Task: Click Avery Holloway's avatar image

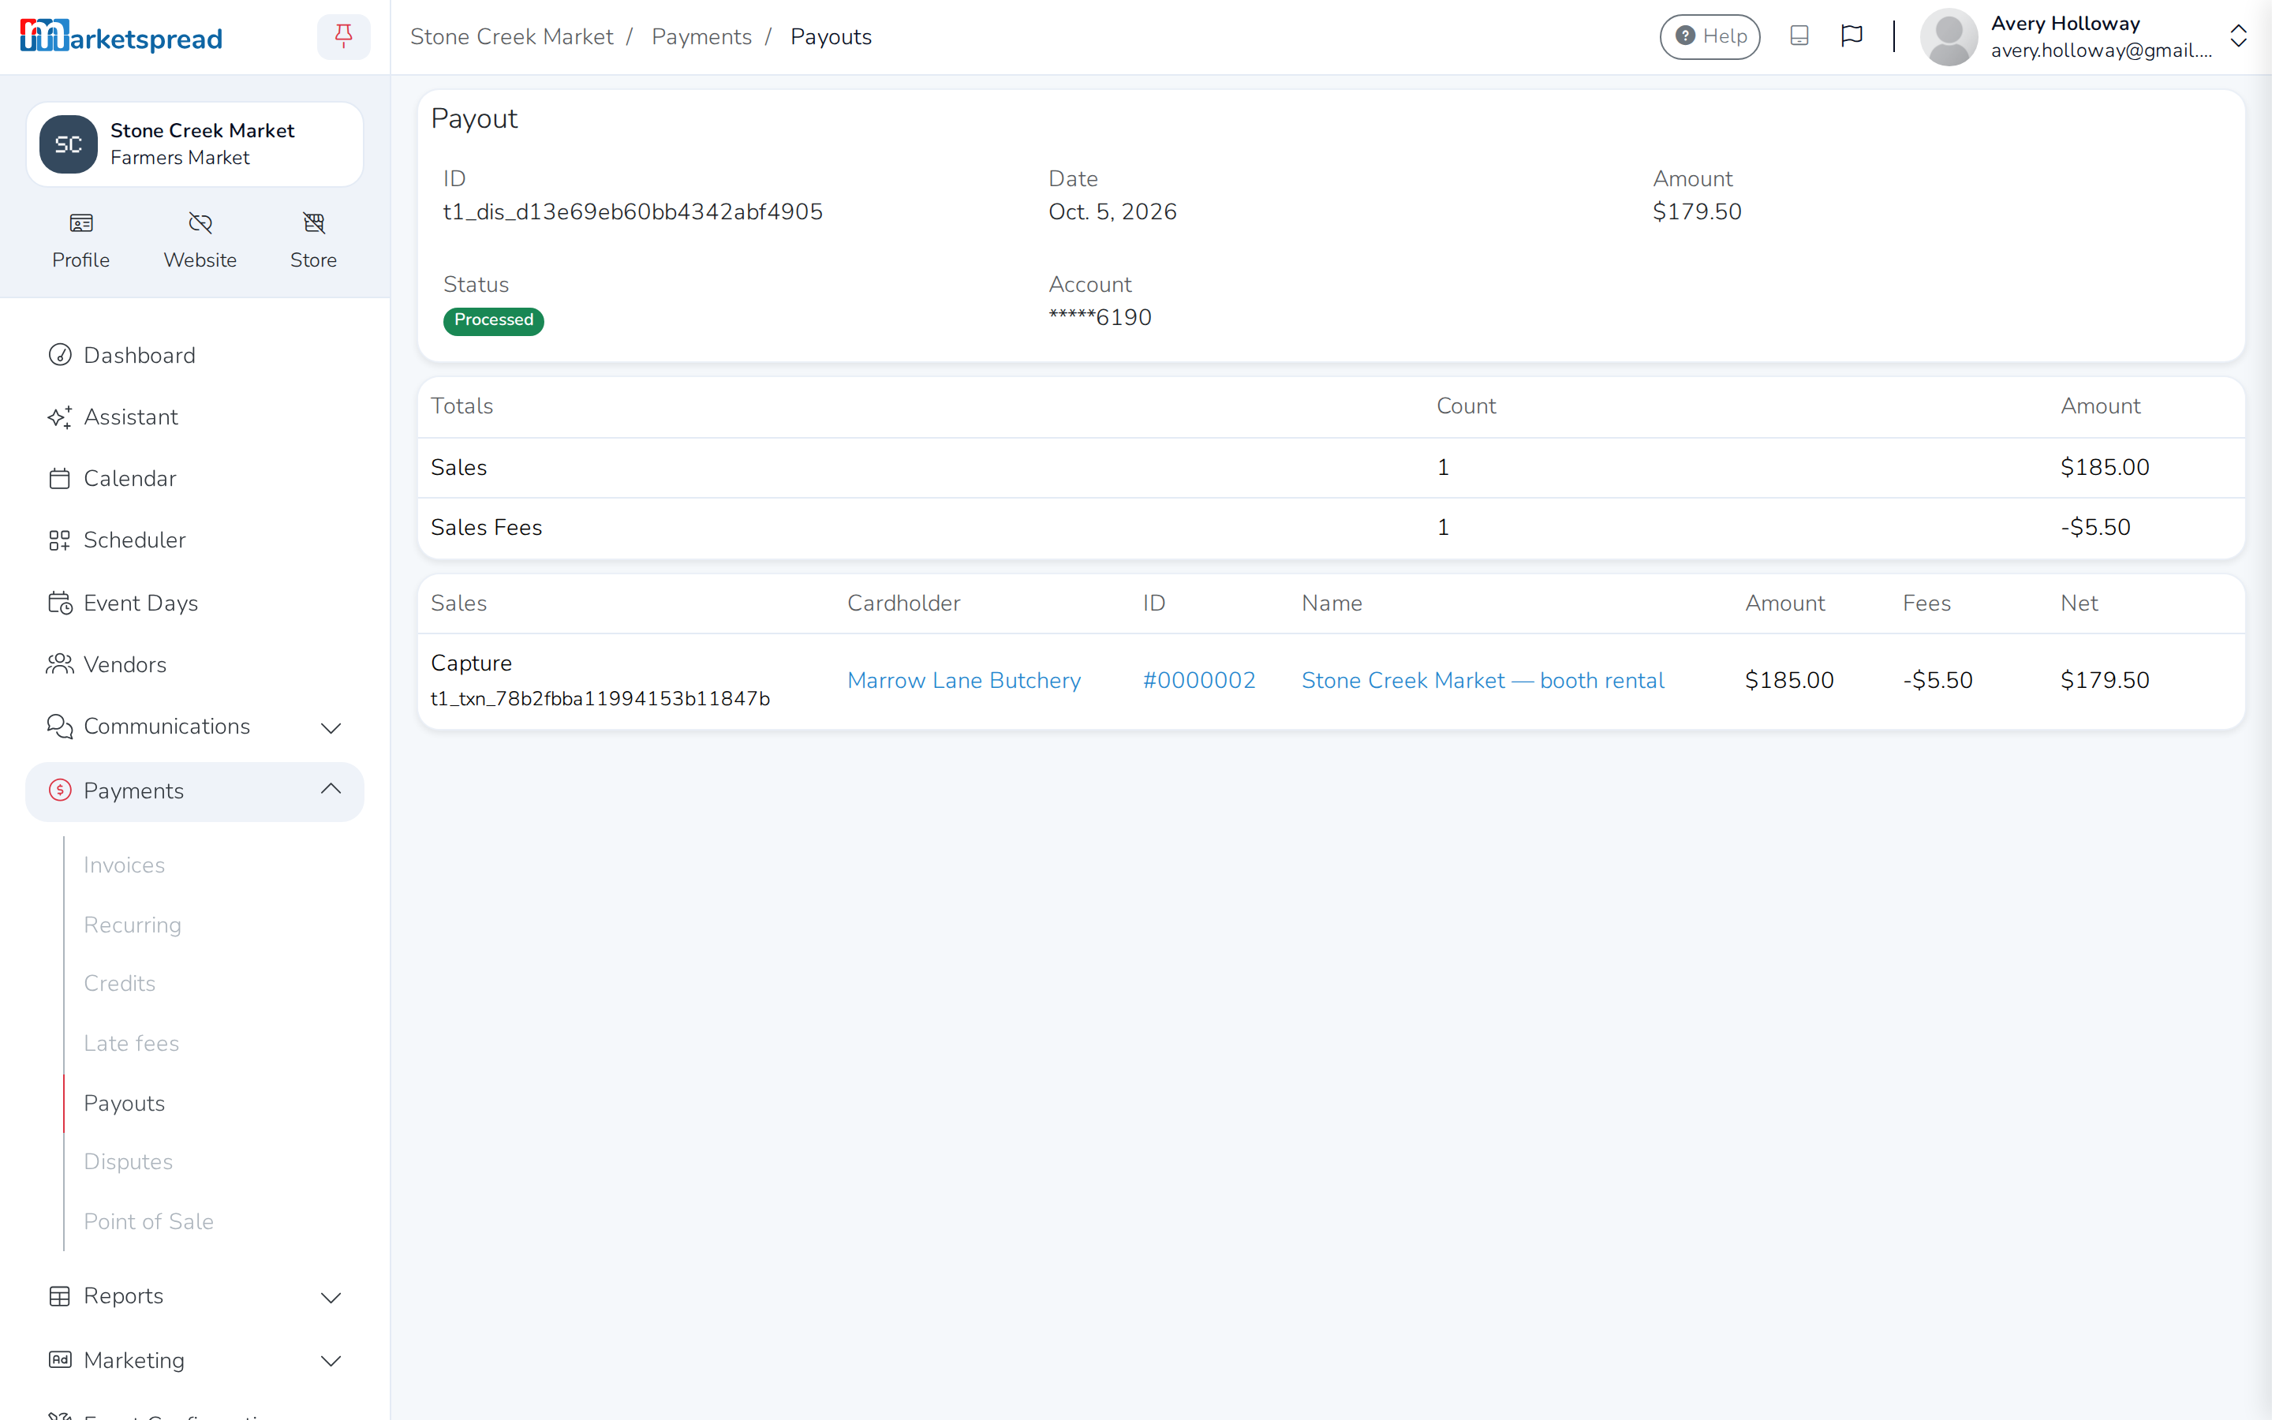Action: coord(1949,36)
